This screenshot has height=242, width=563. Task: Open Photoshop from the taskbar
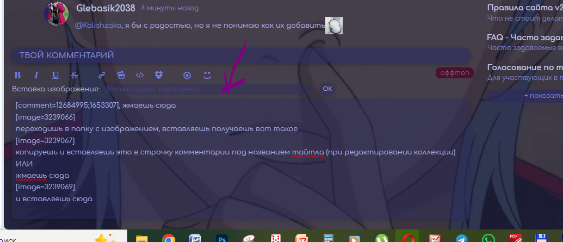coord(222,238)
